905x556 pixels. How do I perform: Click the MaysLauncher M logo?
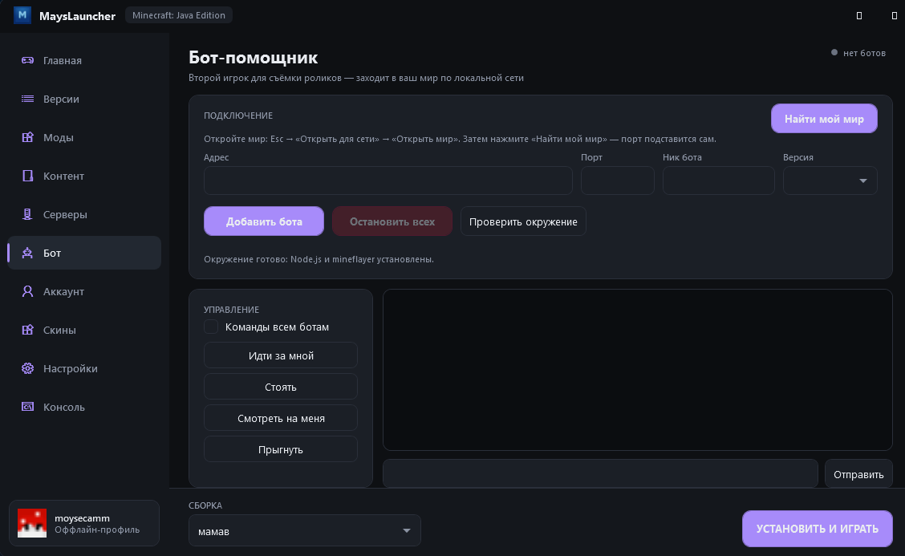(22, 15)
